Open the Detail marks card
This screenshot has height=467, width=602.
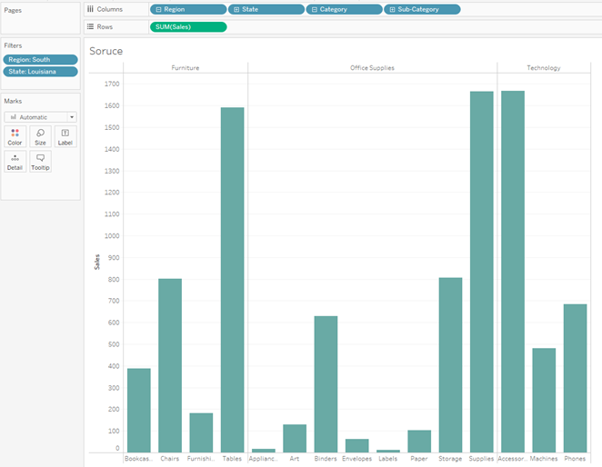[15, 162]
